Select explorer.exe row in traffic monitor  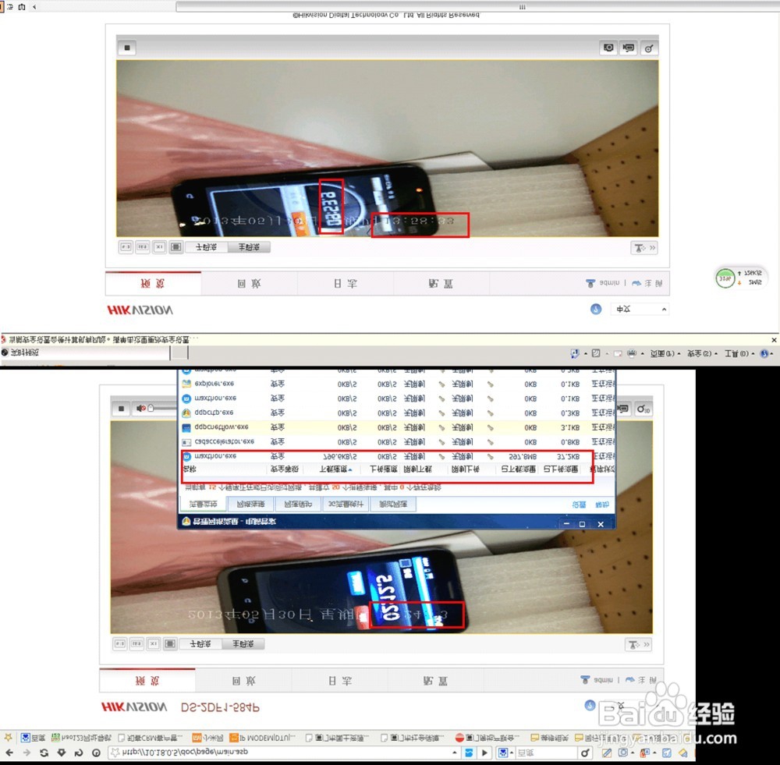(x=397, y=384)
